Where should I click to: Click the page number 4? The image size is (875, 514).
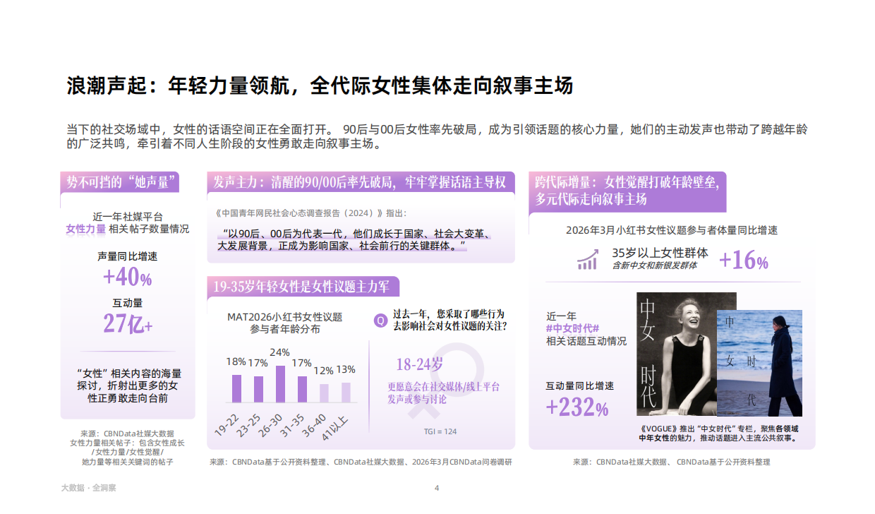click(x=437, y=488)
